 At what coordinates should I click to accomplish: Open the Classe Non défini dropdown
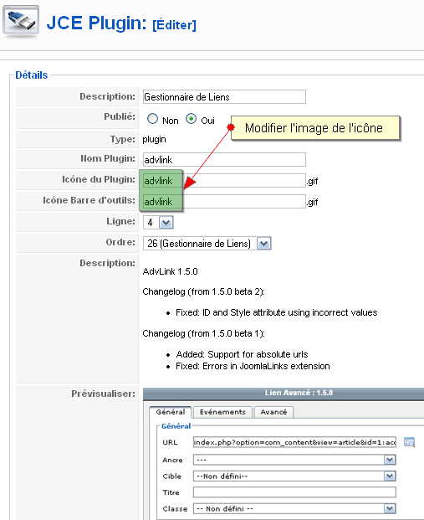pyautogui.click(x=294, y=509)
